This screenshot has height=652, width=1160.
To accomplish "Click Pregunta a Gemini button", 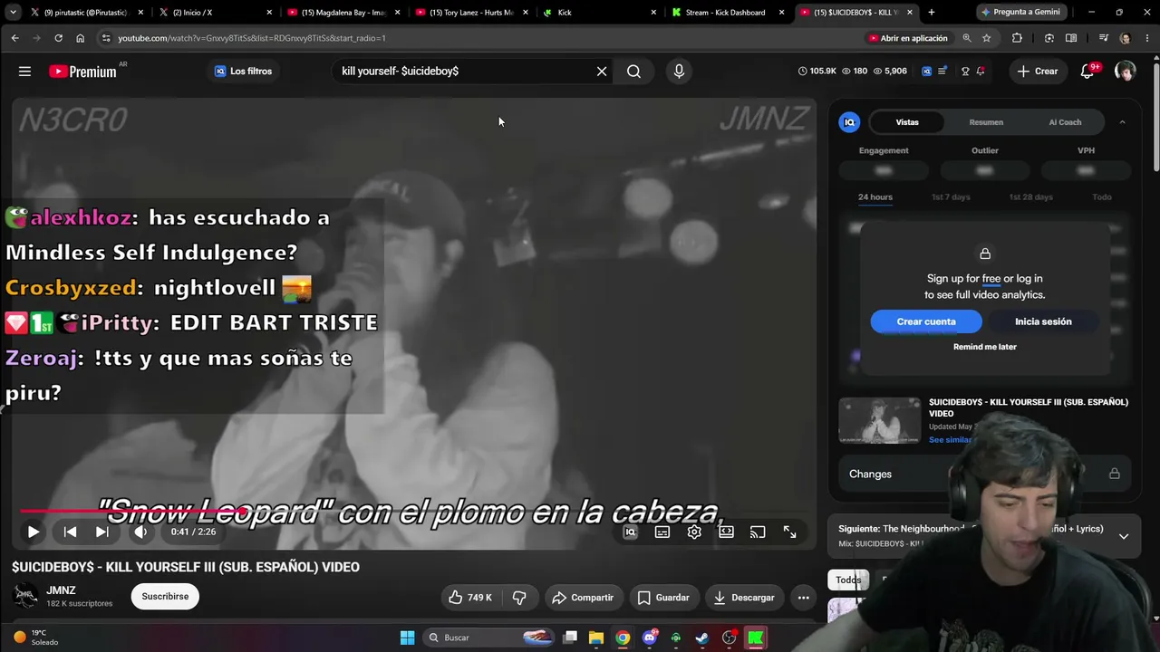I will (1020, 13).
